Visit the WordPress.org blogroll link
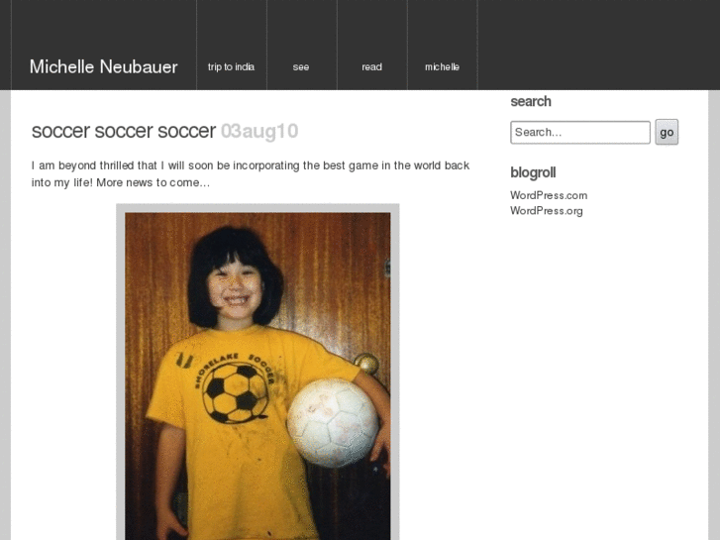This screenshot has height=540, width=720. (x=547, y=211)
